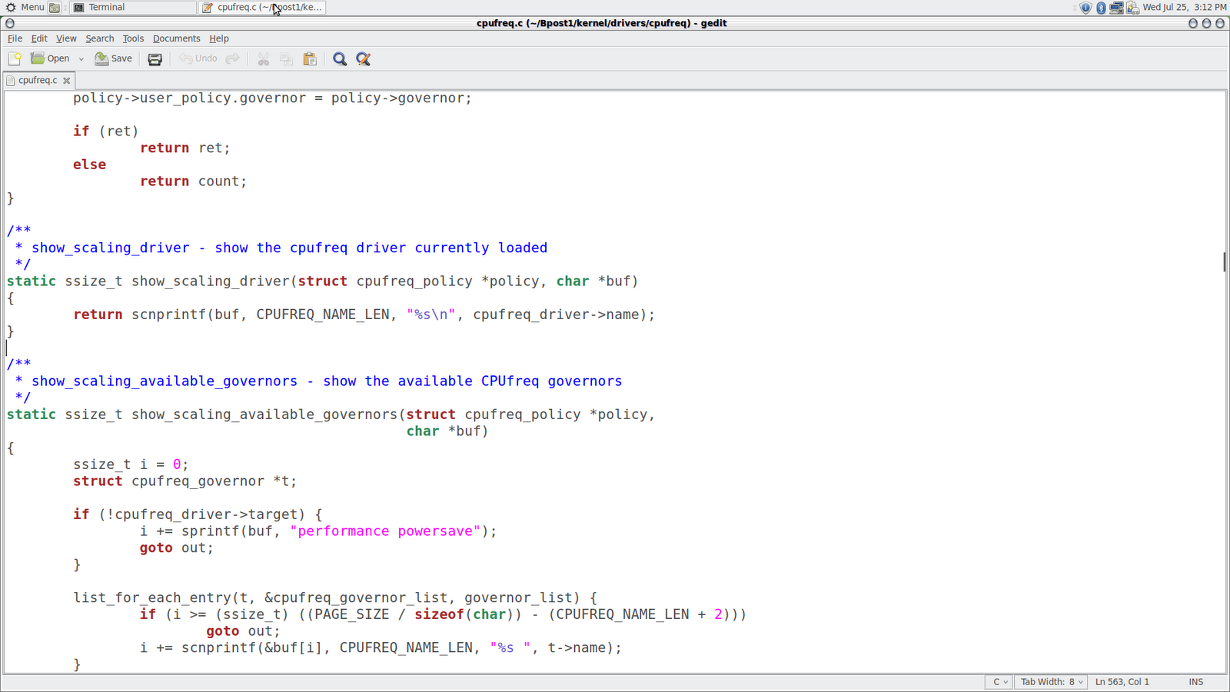Open Find with the magnifier icon
The width and height of the screenshot is (1230, 692).
339,58
